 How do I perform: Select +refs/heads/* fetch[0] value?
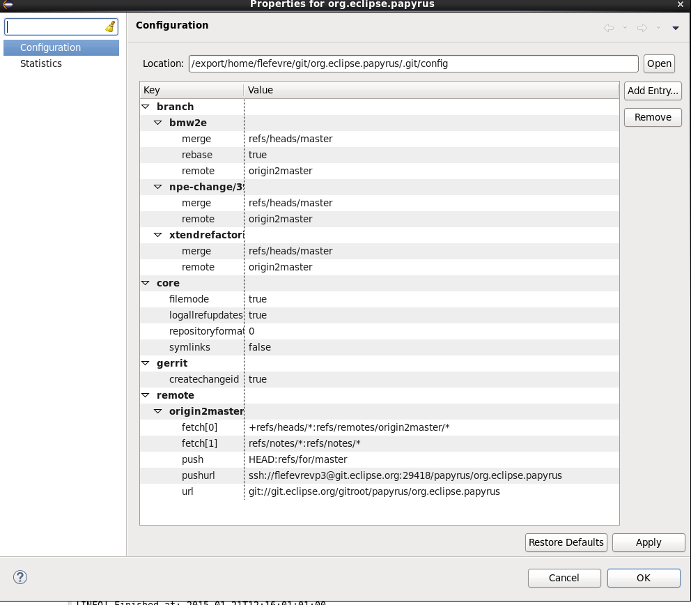tap(349, 427)
